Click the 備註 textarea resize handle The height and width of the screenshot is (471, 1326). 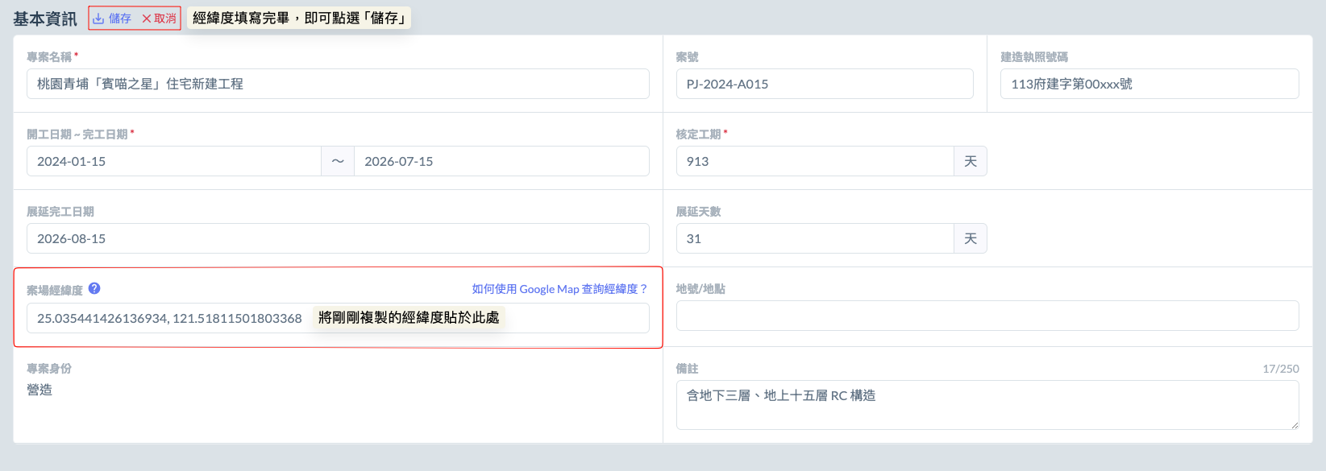1295,425
